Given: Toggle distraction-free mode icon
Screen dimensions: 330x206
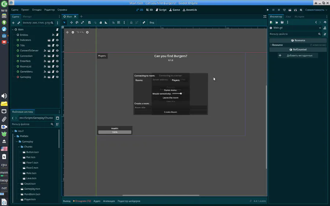Looking at the screenshot, I should (265, 16).
